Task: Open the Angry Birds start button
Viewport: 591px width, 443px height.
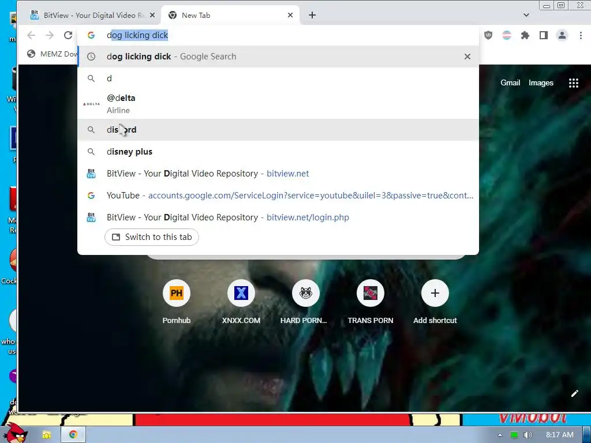Action: pyautogui.click(x=16, y=433)
